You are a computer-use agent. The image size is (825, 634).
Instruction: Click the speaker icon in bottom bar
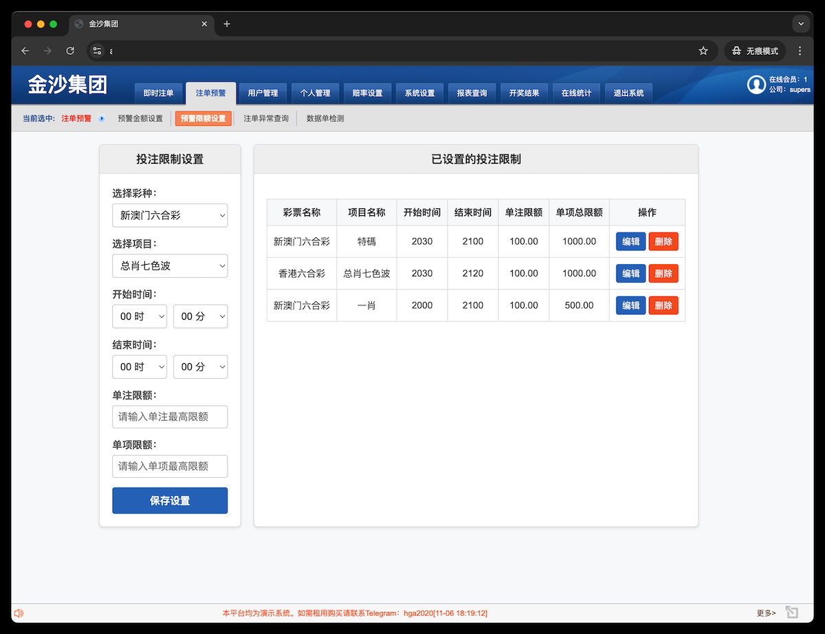[x=19, y=613]
